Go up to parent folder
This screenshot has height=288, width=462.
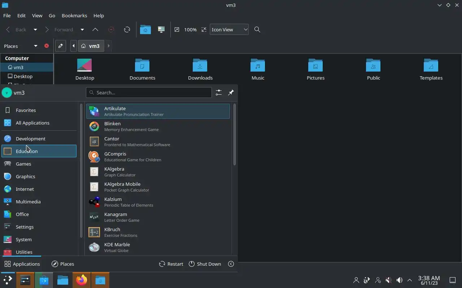tap(95, 30)
